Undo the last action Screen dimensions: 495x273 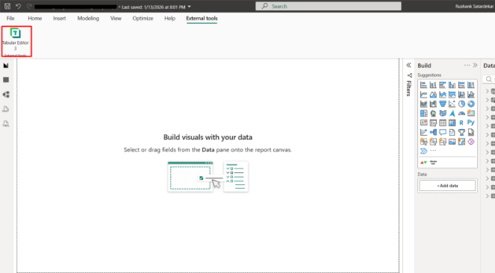(x=19, y=6)
